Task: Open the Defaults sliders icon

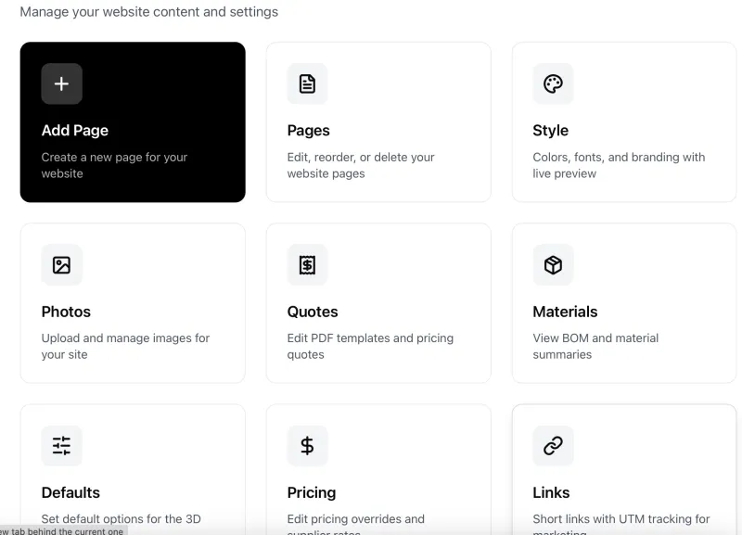Action: (x=61, y=445)
